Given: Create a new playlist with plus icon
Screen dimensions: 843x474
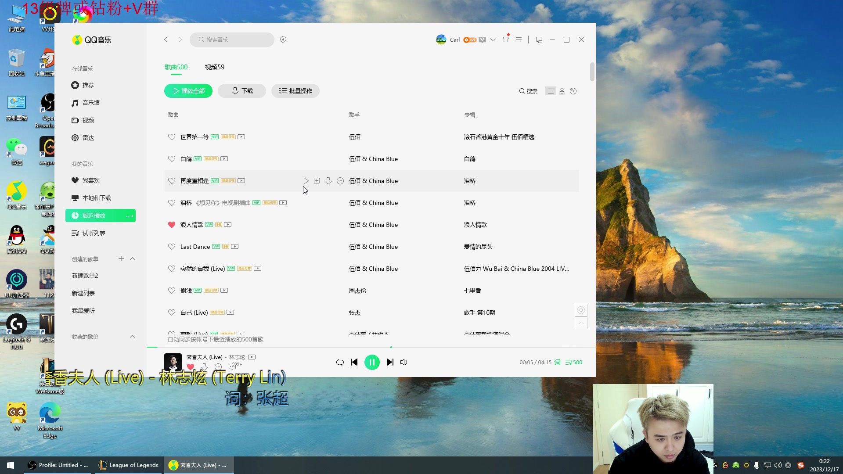Looking at the screenshot, I should click(121, 259).
